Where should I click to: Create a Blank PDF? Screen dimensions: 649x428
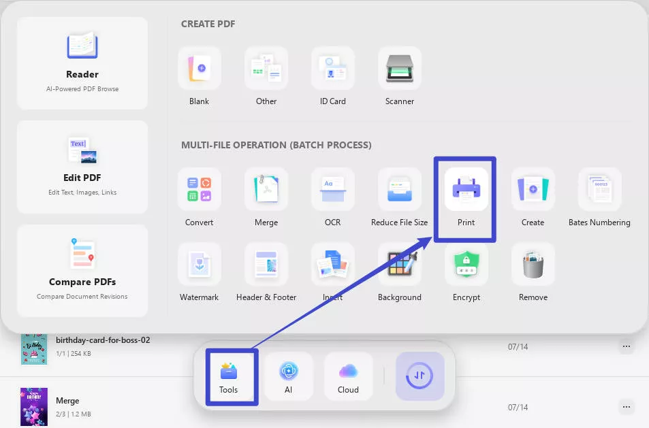point(199,68)
